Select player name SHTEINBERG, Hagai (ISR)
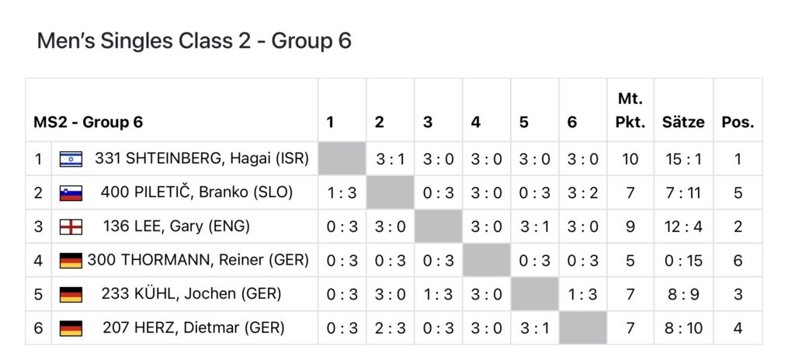795x360 pixels. pyautogui.click(x=202, y=159)
